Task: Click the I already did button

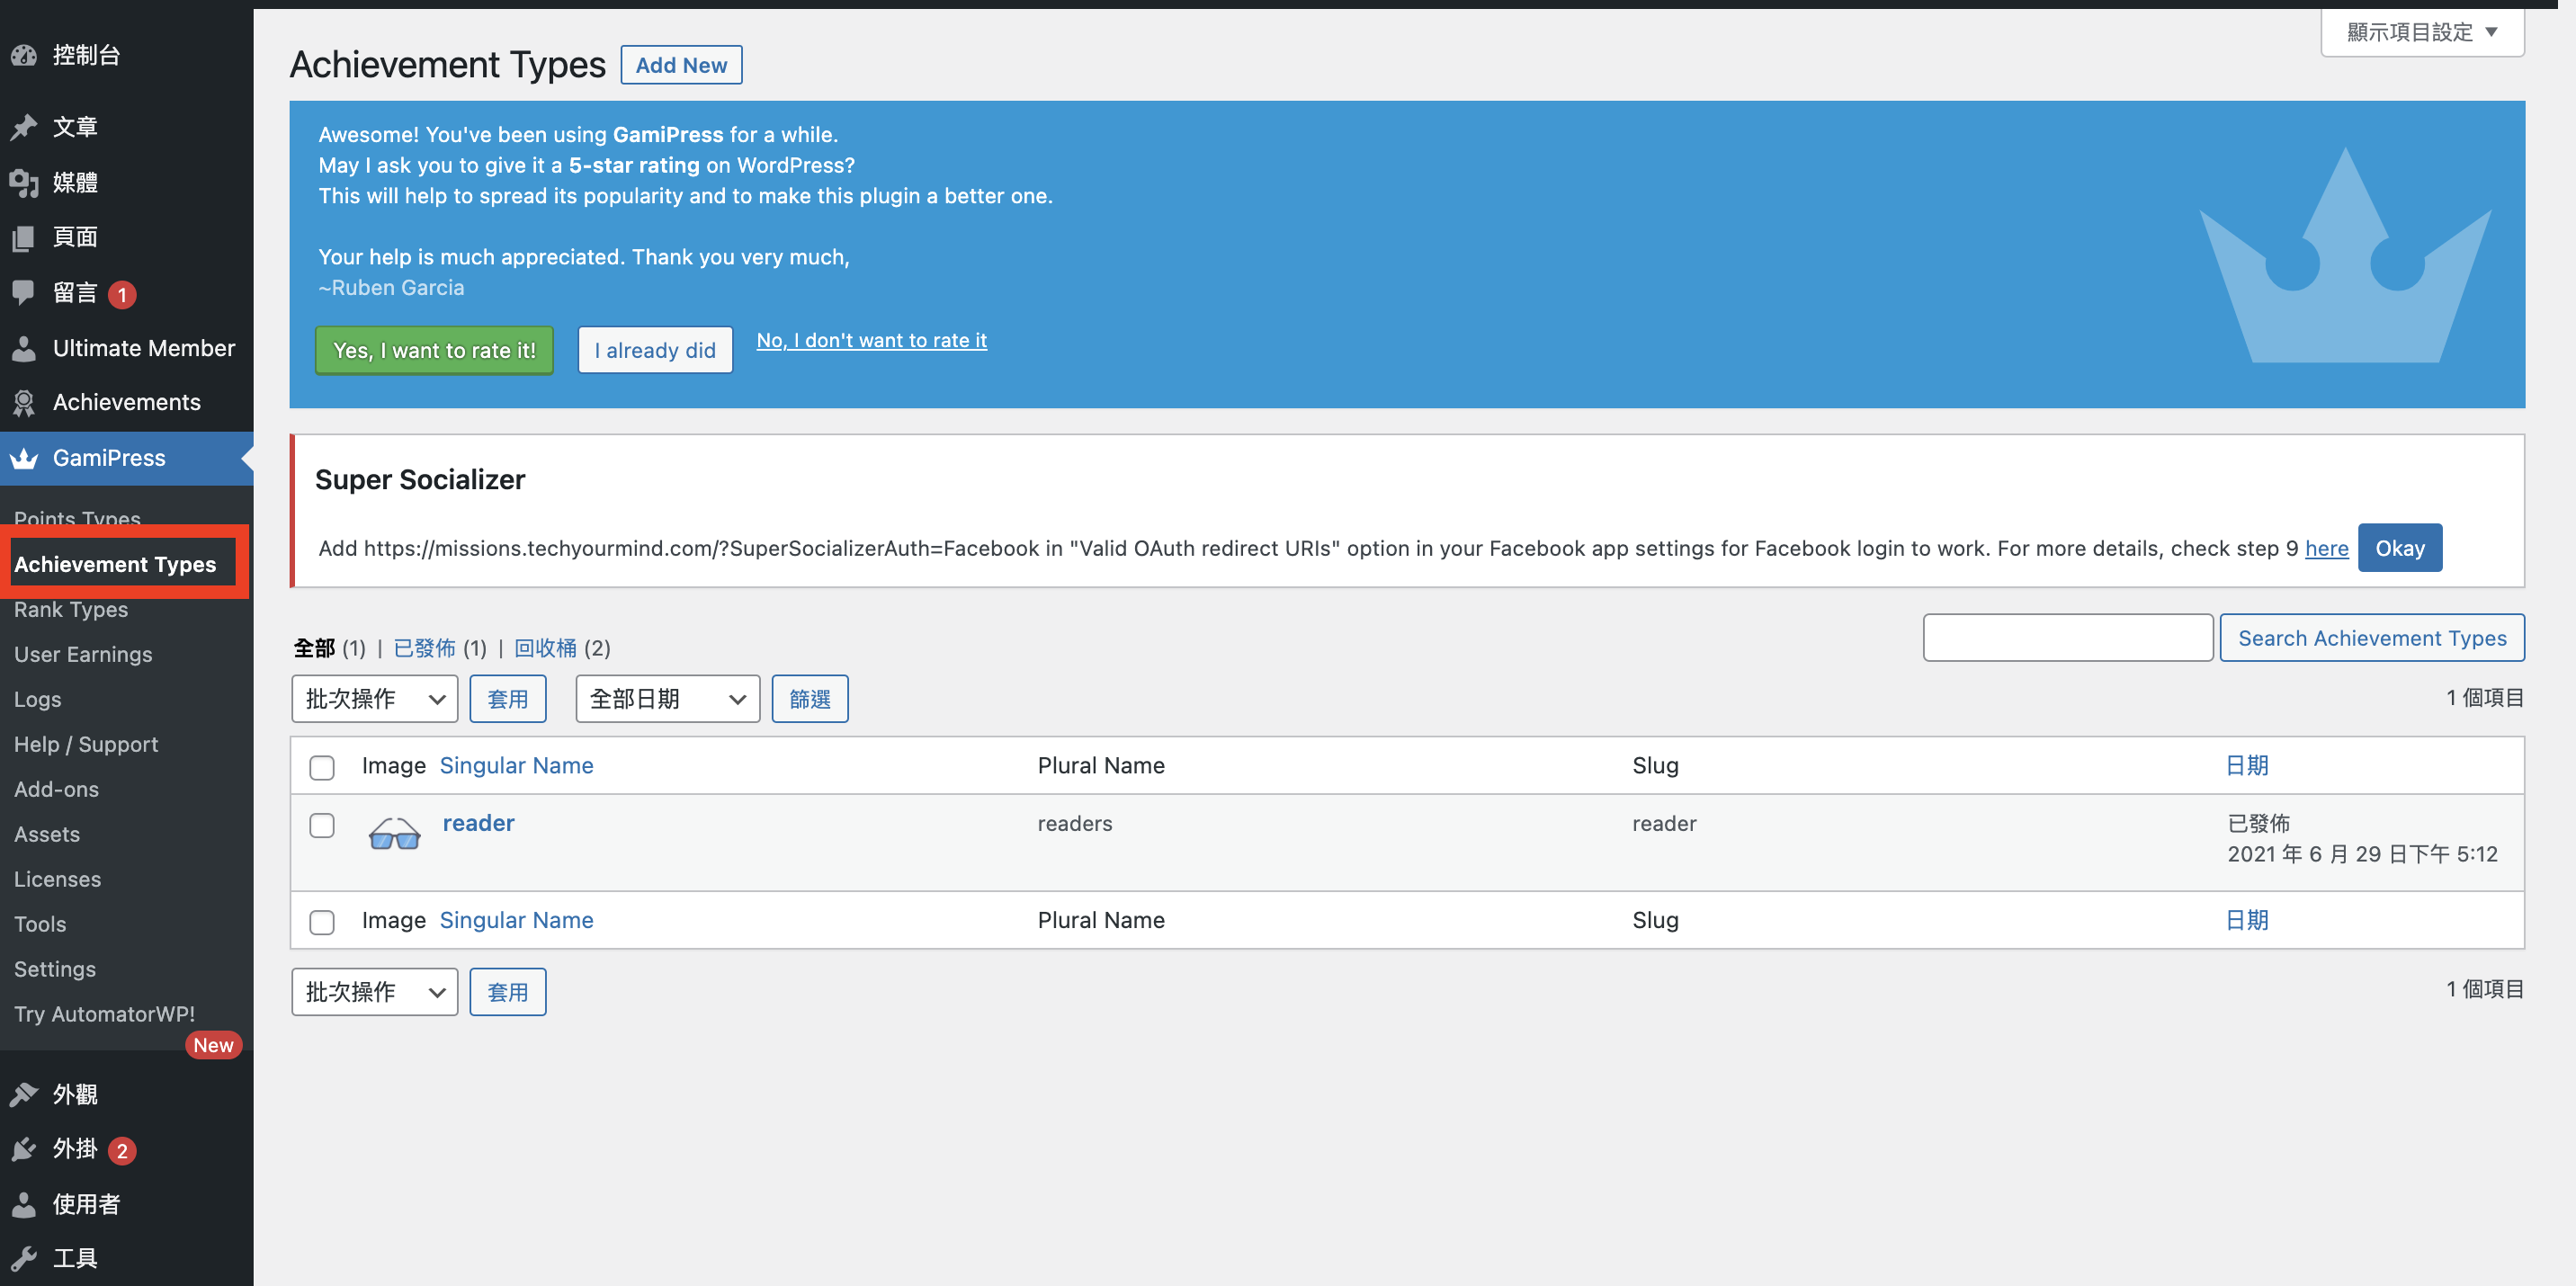Action: (655, 350)
